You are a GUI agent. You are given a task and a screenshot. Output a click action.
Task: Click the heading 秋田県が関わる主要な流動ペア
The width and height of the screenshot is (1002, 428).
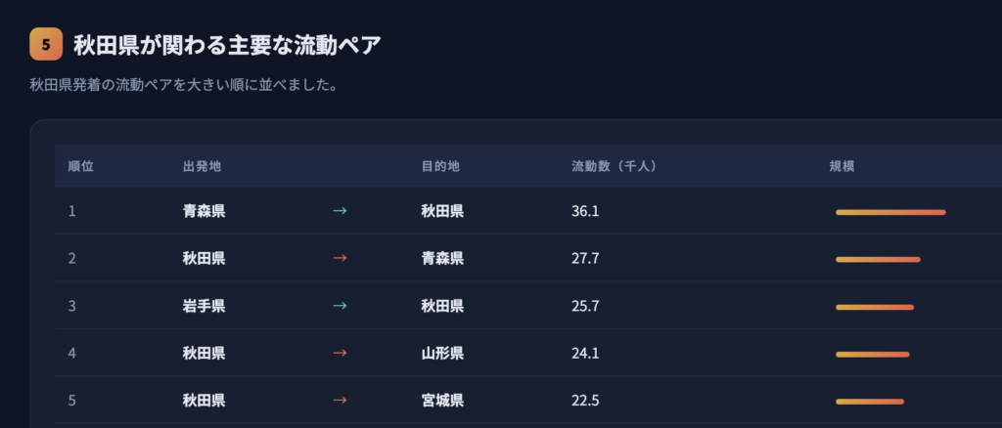tap(227, 44)
